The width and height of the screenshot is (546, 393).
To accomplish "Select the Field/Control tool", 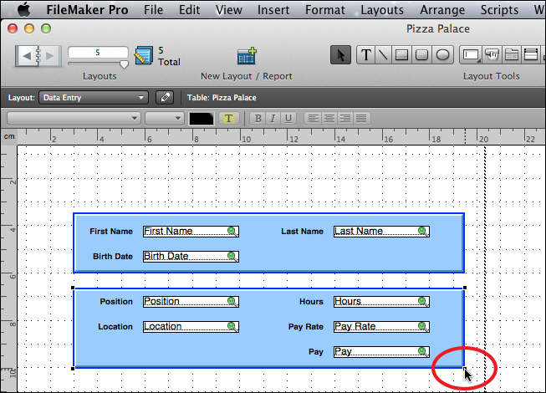I will 471,55.
